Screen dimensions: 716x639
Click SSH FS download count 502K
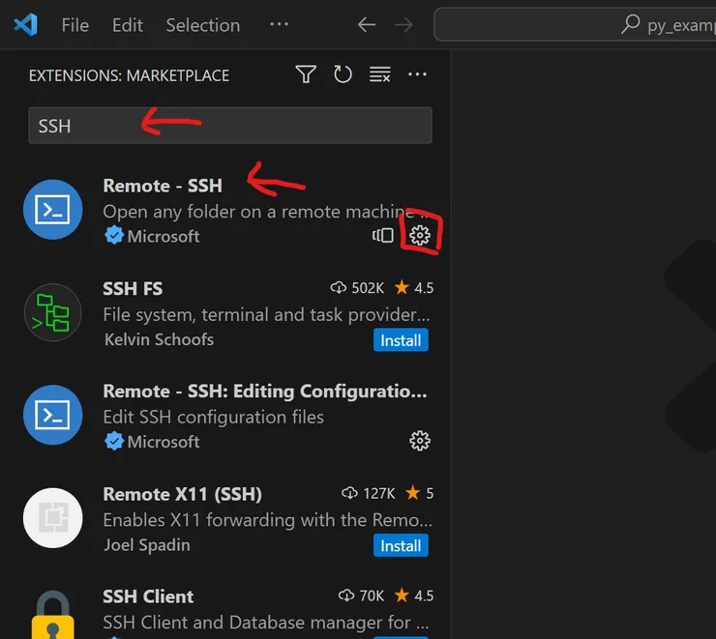[x=357, y=288]
